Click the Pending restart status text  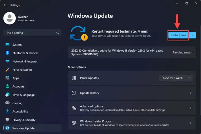pyautogui.click(x=183, y=52)
